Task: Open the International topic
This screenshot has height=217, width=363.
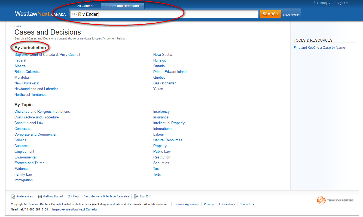Action: point(163,129)
